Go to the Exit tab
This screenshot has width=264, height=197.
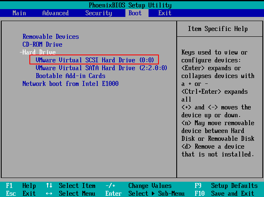point(165,13)
